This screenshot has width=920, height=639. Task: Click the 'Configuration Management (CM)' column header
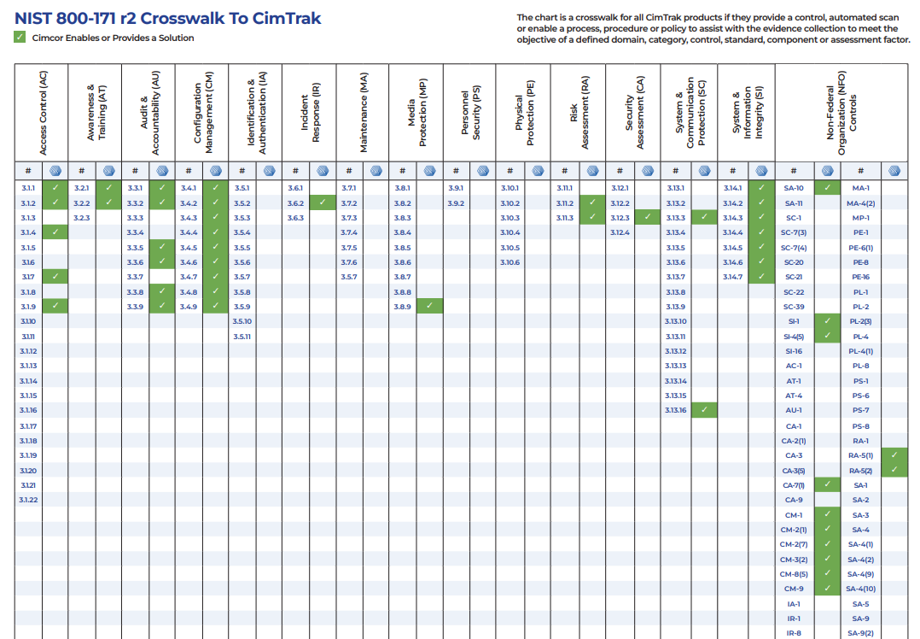tap(201, 113)
